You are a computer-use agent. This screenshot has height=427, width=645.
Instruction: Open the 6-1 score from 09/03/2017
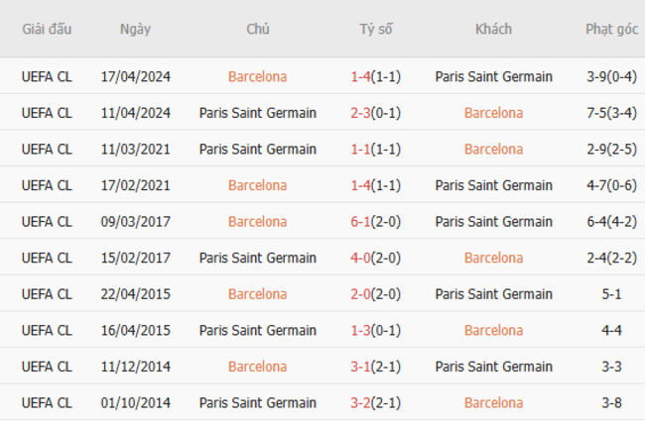[361, 222]
